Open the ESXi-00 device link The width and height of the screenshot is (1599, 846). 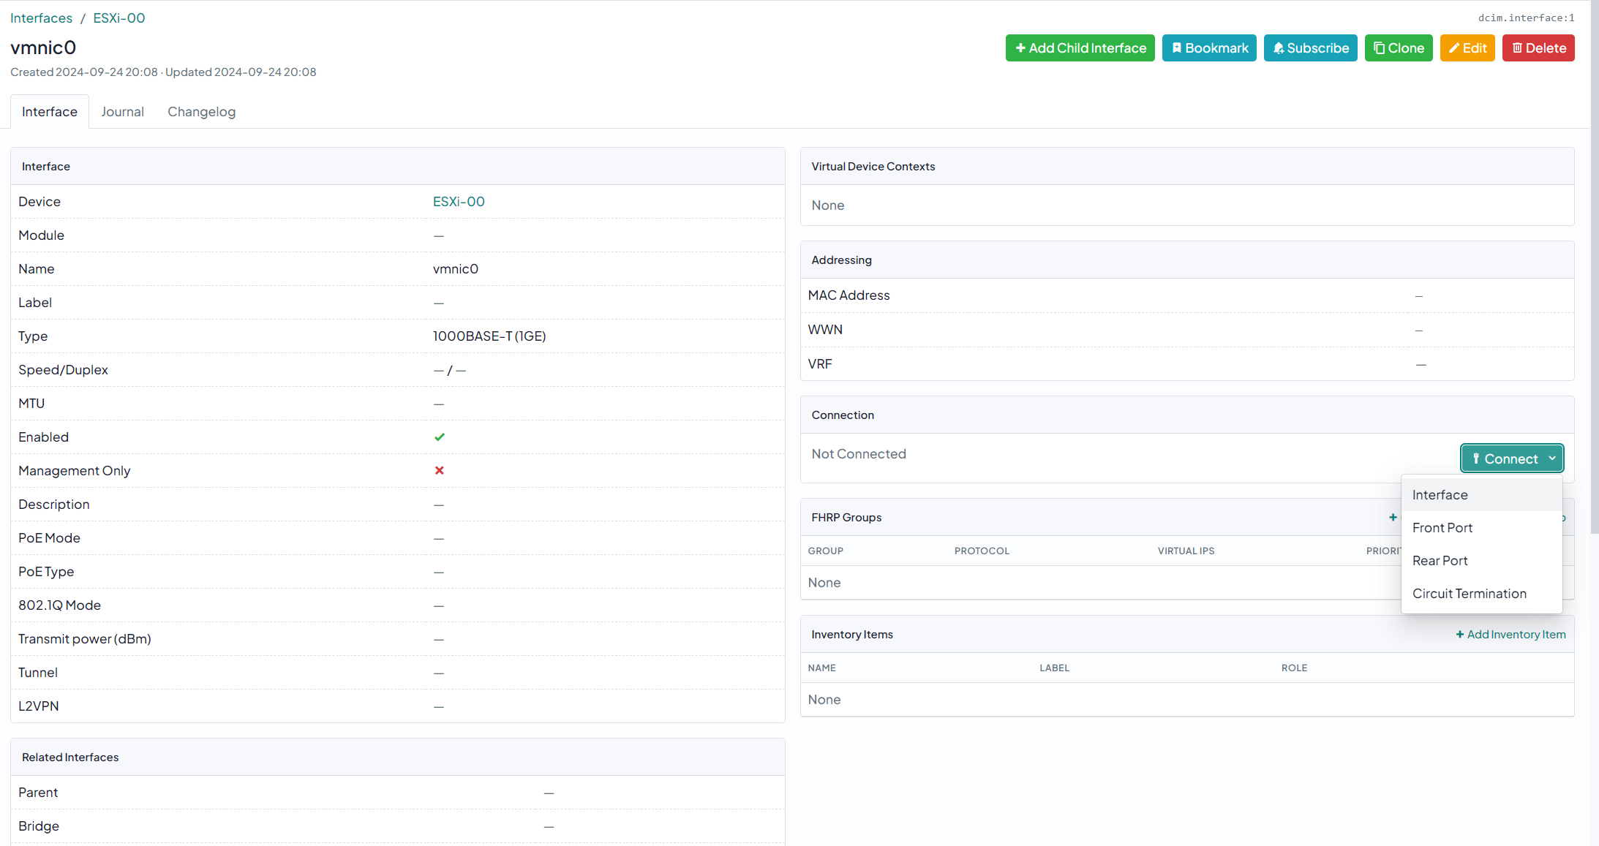459,202
